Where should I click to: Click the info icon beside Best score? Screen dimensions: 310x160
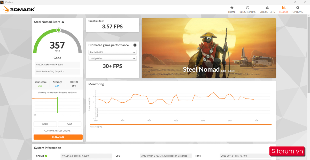pyautogui.click(x=77, y=82)
